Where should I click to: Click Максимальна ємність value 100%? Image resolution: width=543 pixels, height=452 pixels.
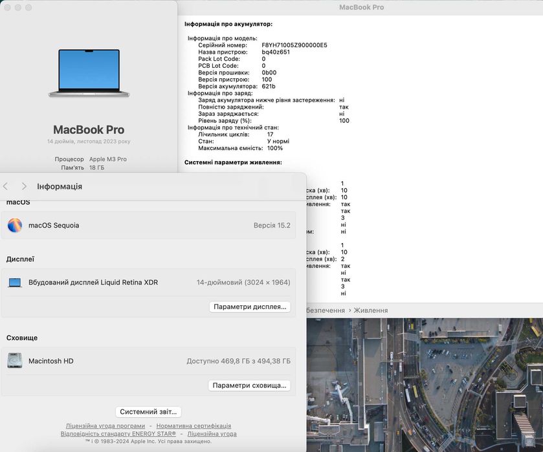275,148
